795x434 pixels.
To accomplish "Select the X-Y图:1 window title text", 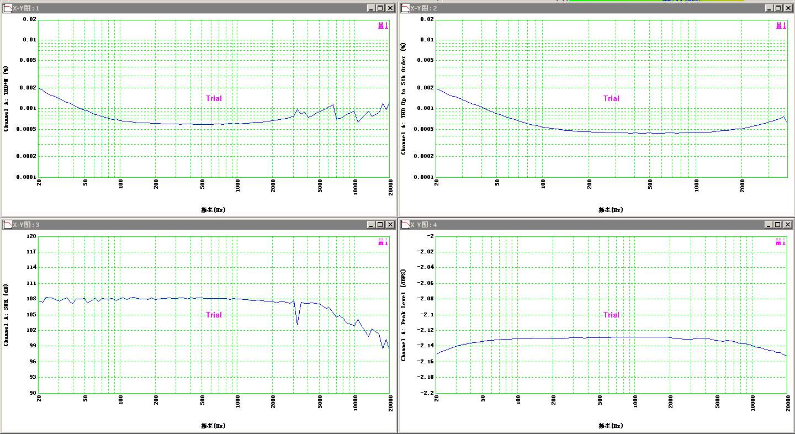I will [26, 8].
